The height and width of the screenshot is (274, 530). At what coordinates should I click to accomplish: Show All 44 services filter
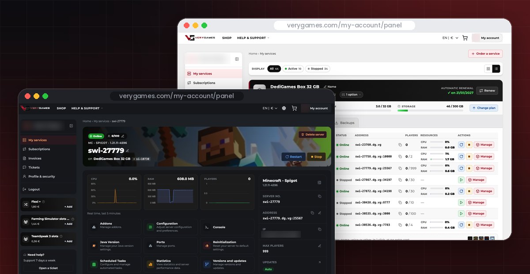274,68
